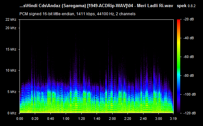Image resolution: width=203 pixels, height=126 pixels.
Task: Click the 3:19 end time label
Action: (173, 119)
